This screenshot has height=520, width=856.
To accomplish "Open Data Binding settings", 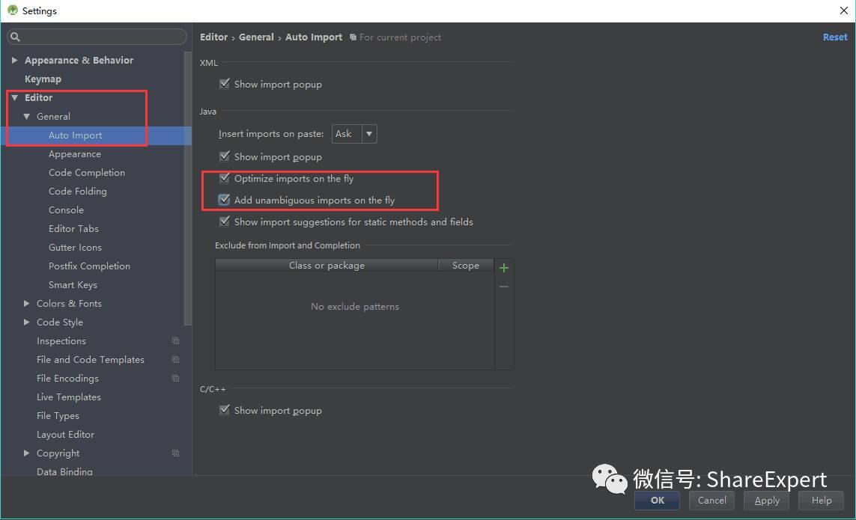I will [64, 471].
